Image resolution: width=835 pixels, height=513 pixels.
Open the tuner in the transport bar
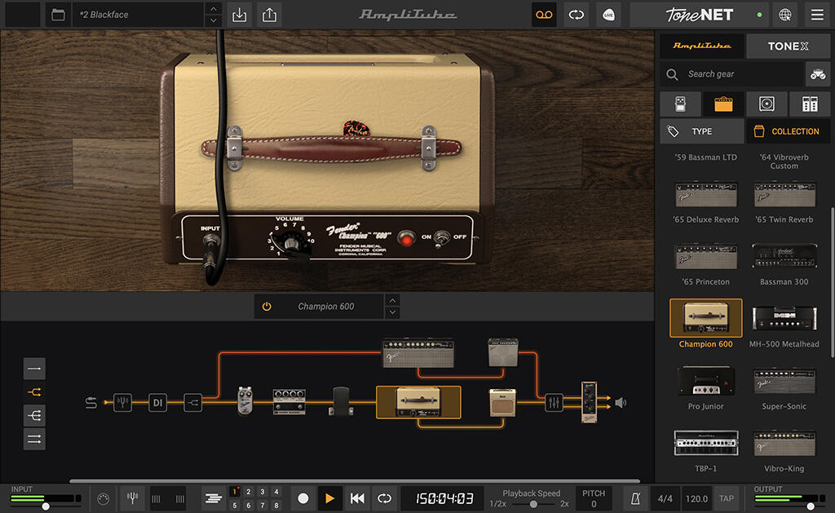click(x=132, y=498)
